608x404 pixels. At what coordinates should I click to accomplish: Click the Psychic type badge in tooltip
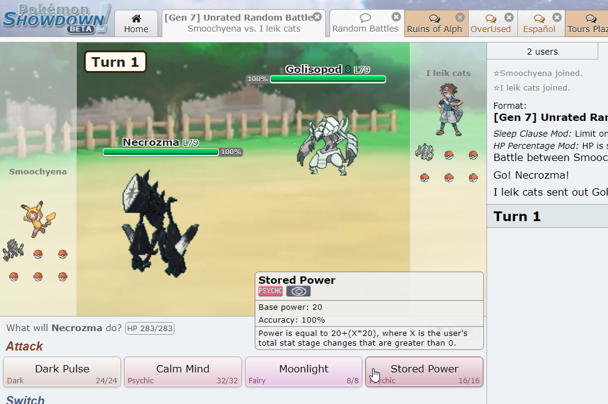tap(271, 291)
